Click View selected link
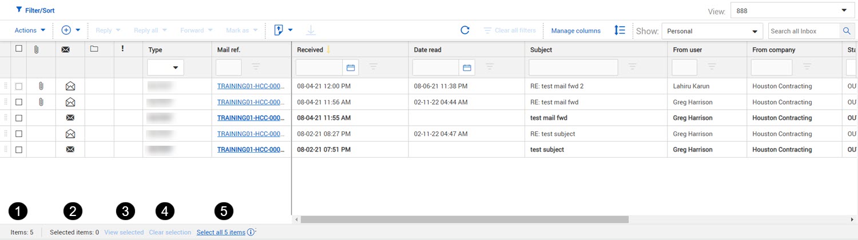858x240 pixels. pyautogui.click(x=124, y=233)
